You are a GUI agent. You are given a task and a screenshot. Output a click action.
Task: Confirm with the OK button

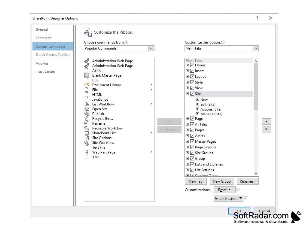(239, 211)
